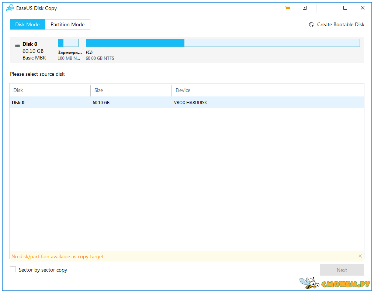Click the No disk/partition available warning text
This screenshot has width=374, height=293.
coord(58,256)
